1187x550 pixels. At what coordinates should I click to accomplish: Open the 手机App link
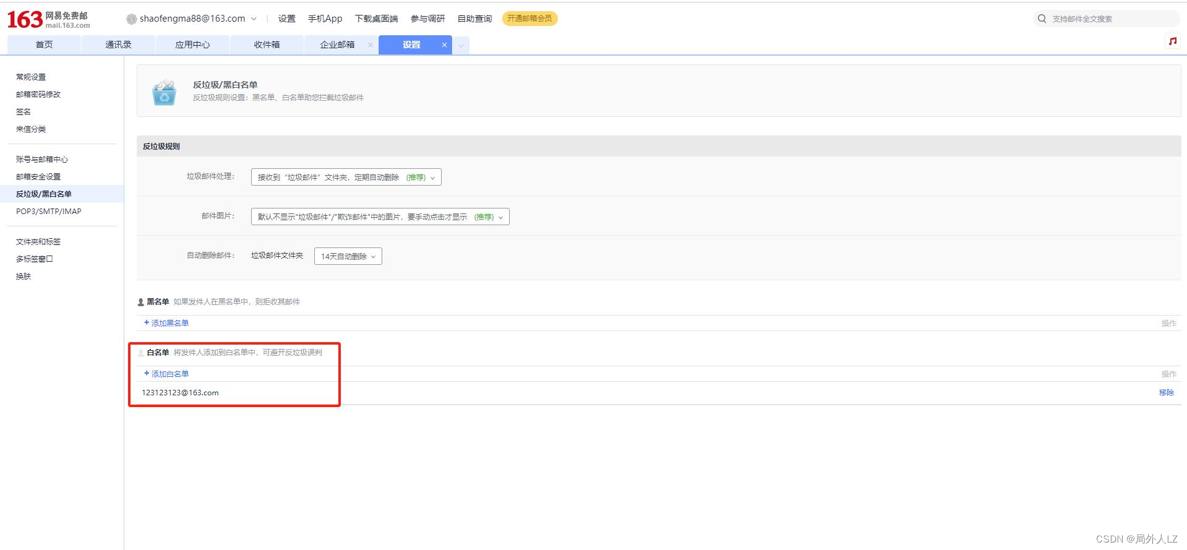pos(325,19)
